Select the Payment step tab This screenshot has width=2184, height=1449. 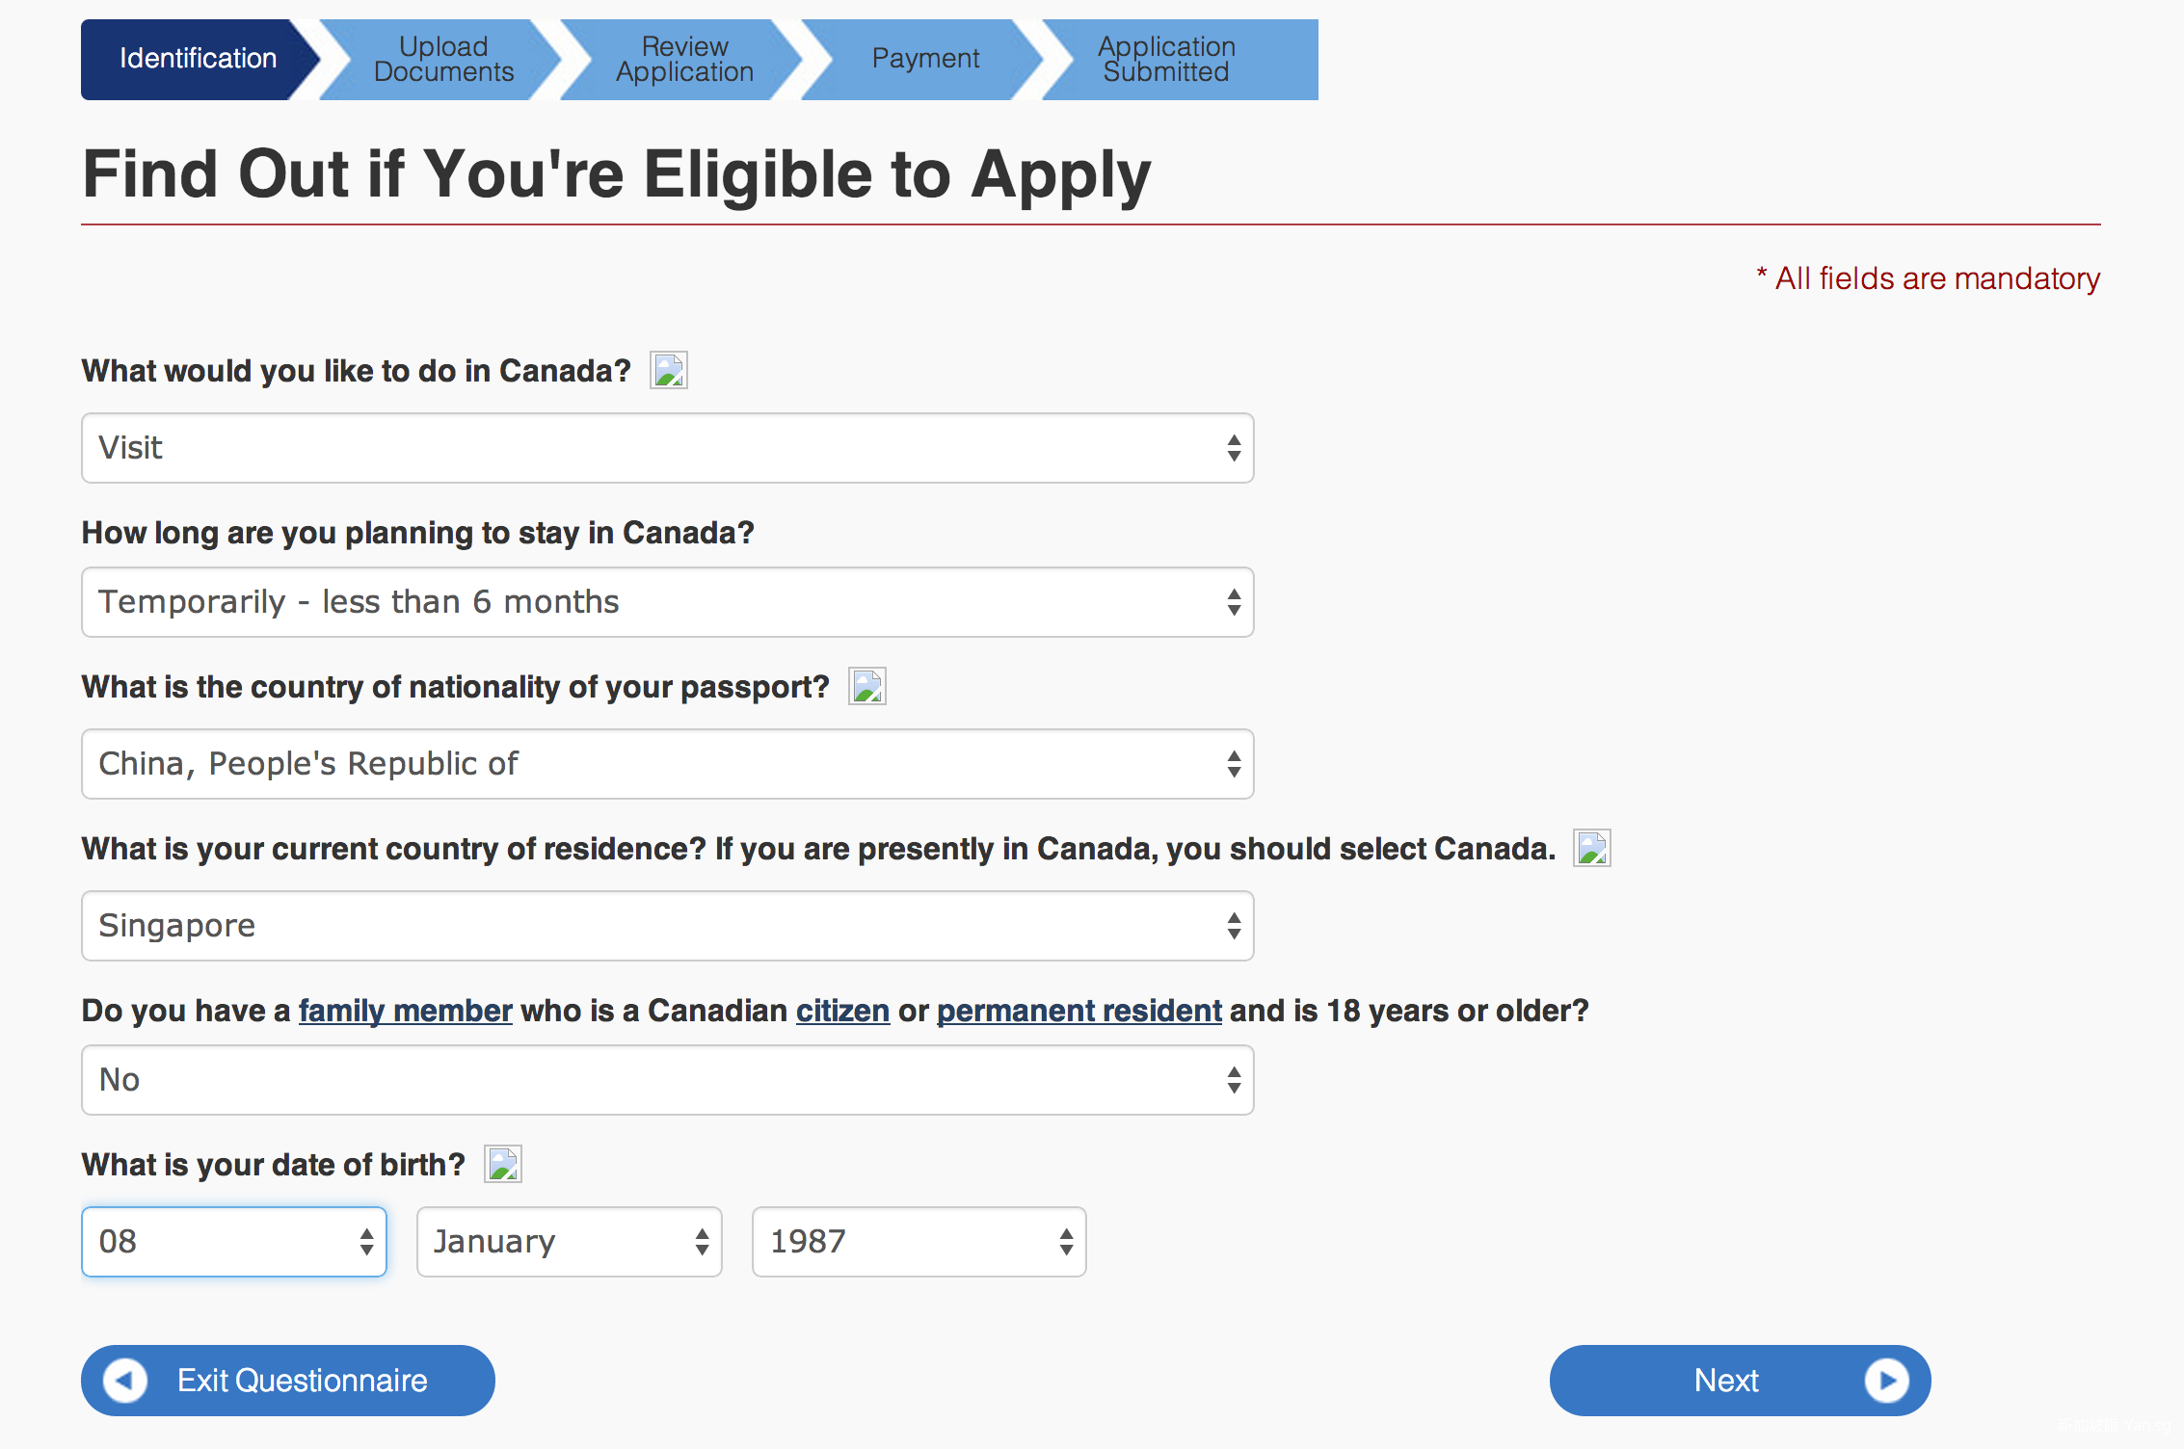click(x=925, y=59)
